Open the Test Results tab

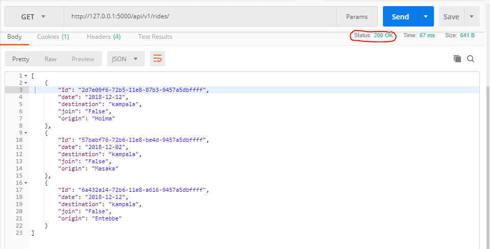(x=156, y=37)
